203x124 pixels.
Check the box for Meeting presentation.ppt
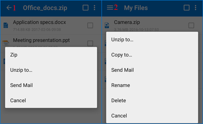[x=90, y=43]
